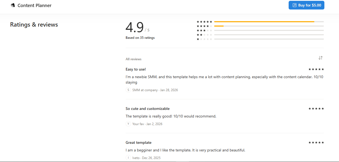Click the 'Y' avatar for Your fav
This screenshot has height=162, width=339.
128,124
